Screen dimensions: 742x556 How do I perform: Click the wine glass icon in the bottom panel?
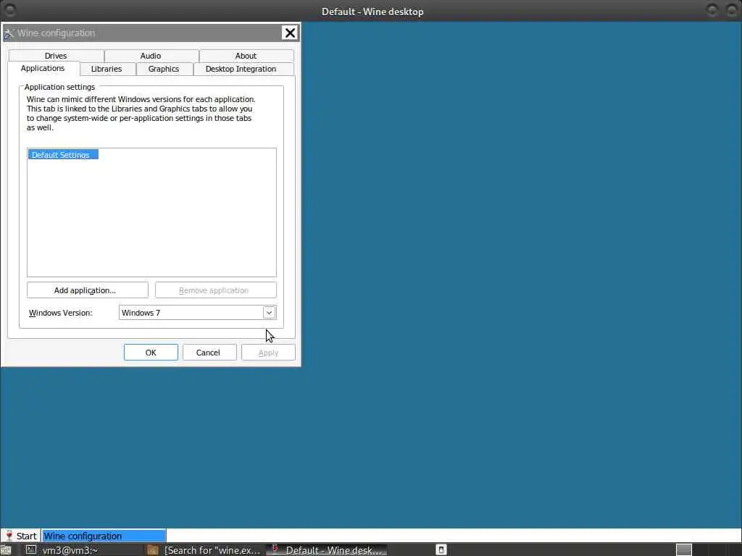click(x=275, y=549)
